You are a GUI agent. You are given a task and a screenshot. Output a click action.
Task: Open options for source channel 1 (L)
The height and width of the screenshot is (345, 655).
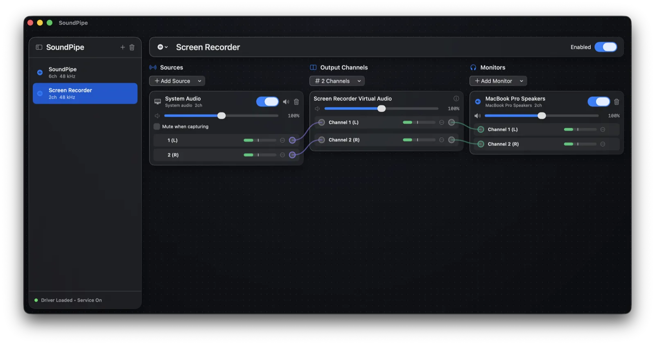click(282, 140)
